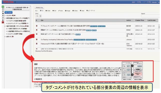Click the green icon atop the left sidebar strip
This screenshot has width=161, height=93.
3,7
